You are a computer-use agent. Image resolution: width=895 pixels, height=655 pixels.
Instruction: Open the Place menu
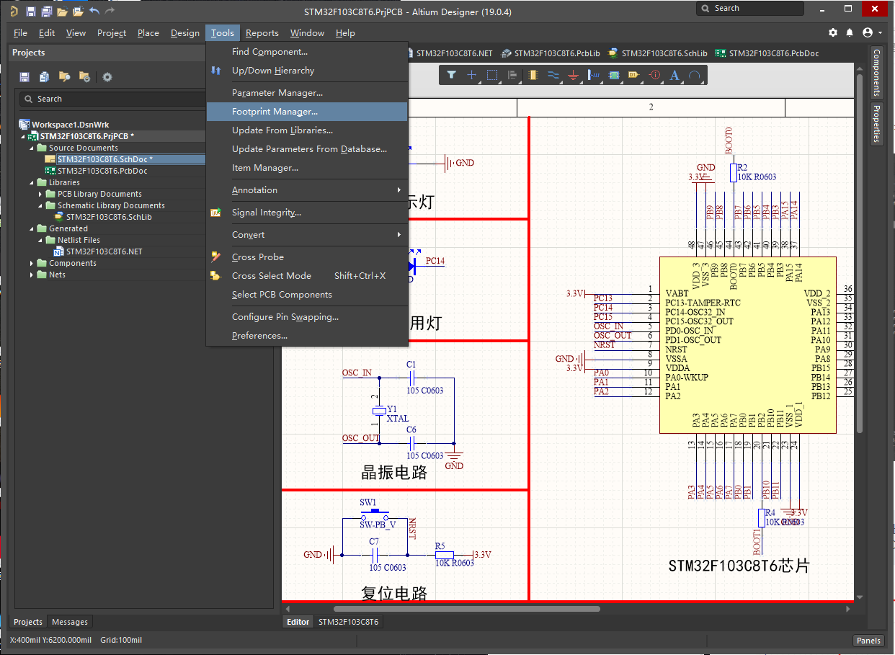coord(148,33)
